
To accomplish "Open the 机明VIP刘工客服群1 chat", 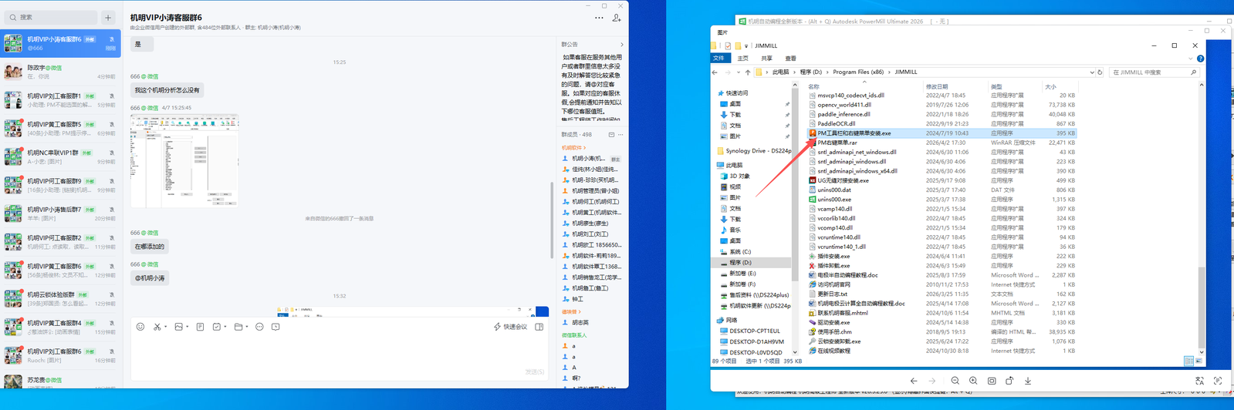I will click(x=61, y=100).
